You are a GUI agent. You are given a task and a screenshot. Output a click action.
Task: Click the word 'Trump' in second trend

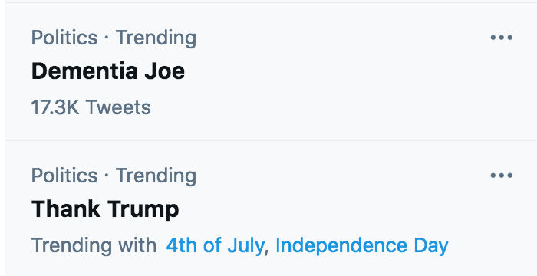coord(143,209)
